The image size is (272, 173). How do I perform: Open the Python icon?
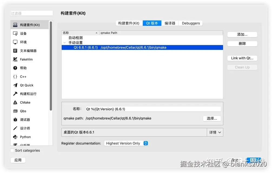[15, 137]
